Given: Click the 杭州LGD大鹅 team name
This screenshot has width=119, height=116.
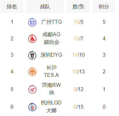Looking at the screenshot, I should click(x=52, y=107).
